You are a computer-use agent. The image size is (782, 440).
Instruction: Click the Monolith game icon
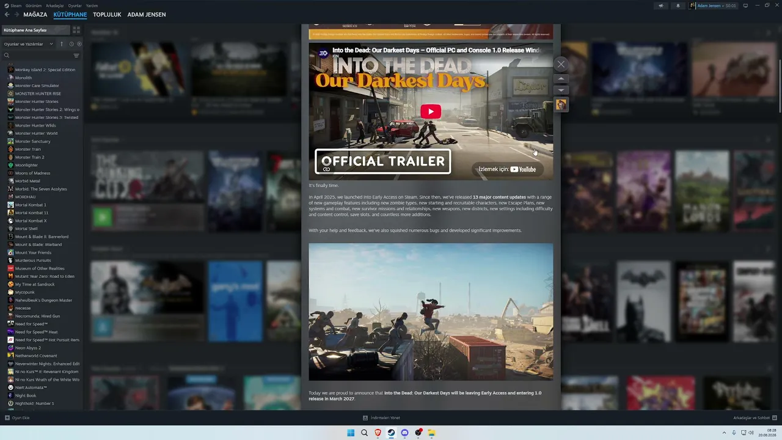[10, 78]
